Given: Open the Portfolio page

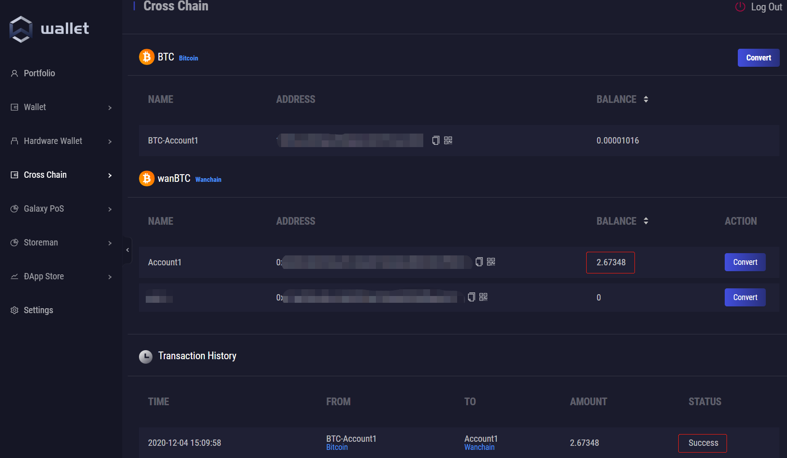Looking at the screenshot, I should click(x=39, y=73).
